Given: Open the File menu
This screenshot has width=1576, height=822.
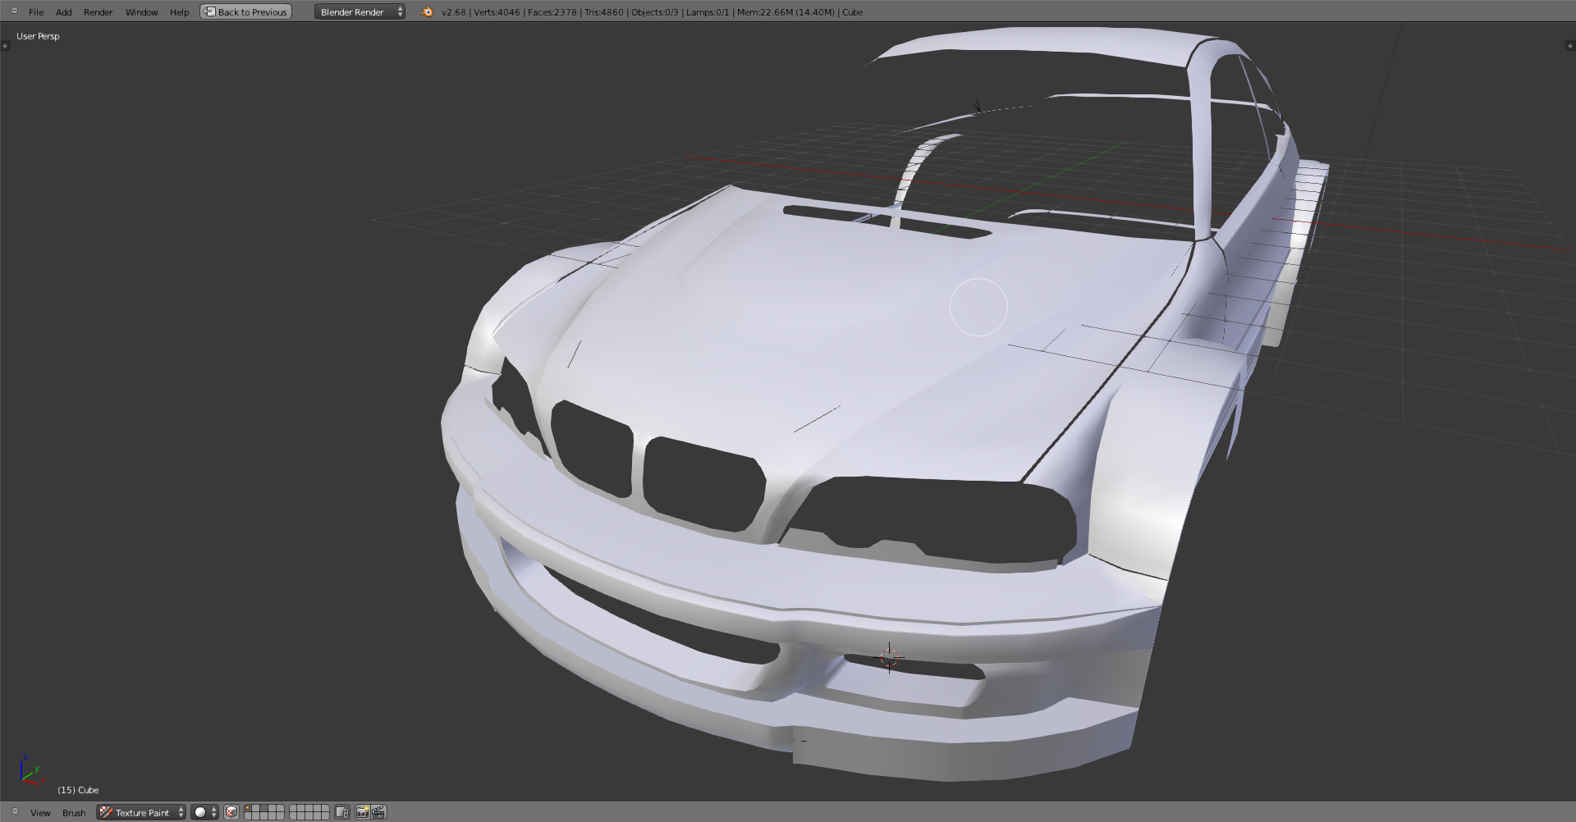Looking at the screenshot, I should point(36,12).
